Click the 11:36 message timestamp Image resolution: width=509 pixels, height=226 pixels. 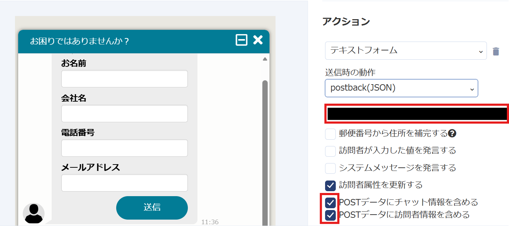(210, 222)
